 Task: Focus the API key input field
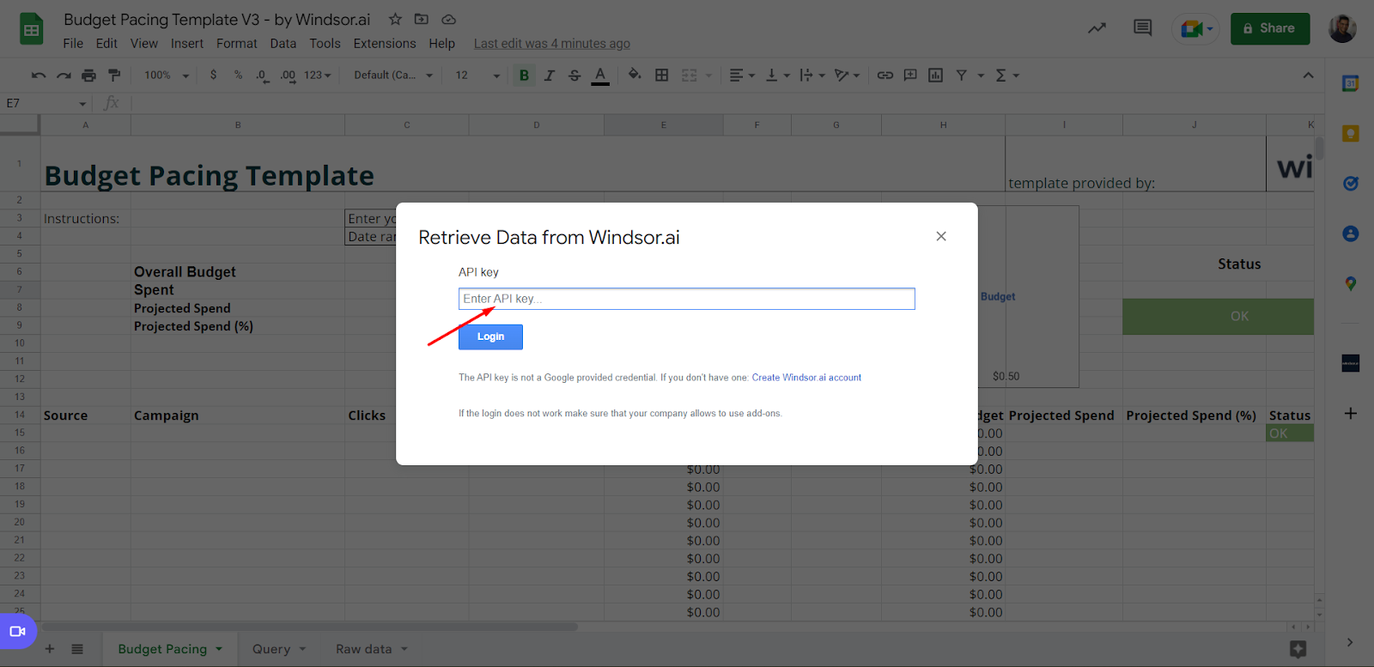pyautogui.click(x=687, y=299)
